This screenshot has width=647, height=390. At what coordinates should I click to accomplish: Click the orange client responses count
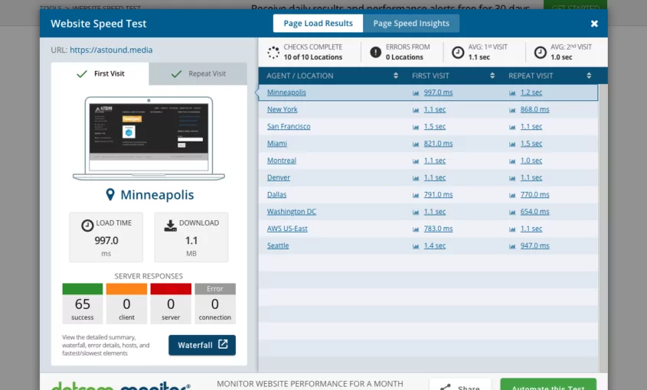(x=126, y=304)
